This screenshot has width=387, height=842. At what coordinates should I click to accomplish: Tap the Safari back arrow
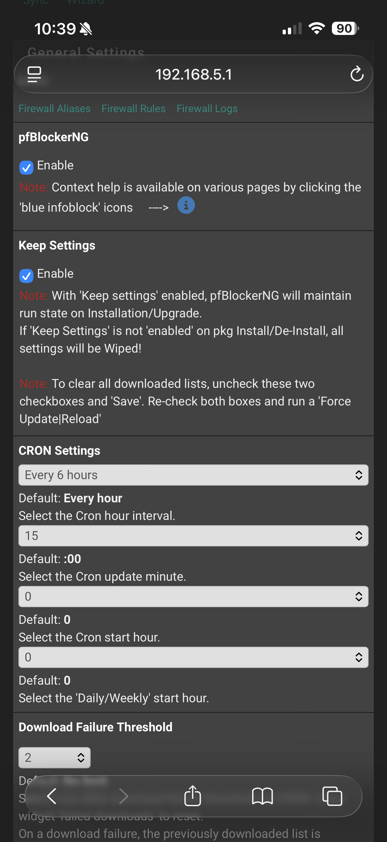pos(52,796)
